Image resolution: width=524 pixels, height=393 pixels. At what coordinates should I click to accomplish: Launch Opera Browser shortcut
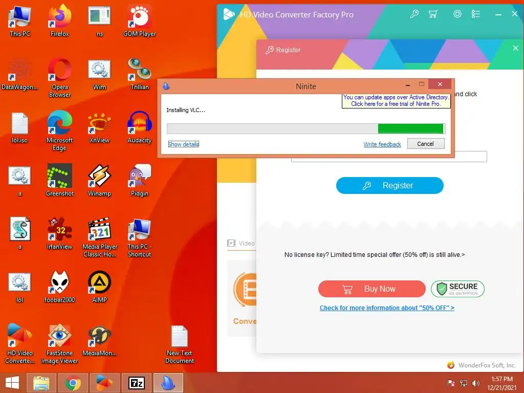coord(59,78)
